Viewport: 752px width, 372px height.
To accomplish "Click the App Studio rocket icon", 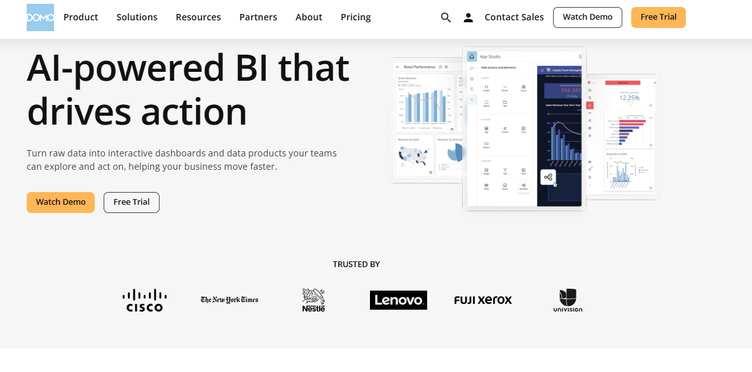I will point(472,56).
